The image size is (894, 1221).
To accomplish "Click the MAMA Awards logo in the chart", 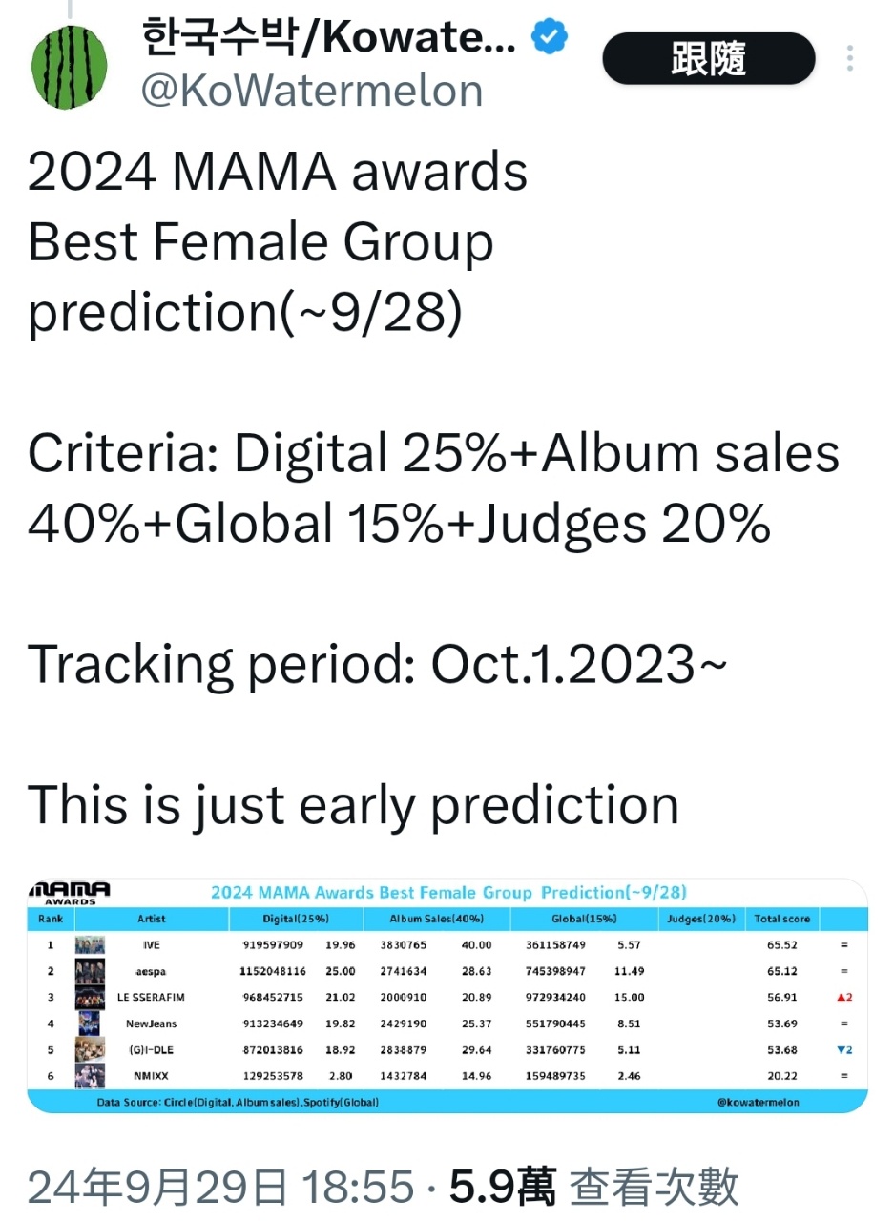I will pos(69,893).
